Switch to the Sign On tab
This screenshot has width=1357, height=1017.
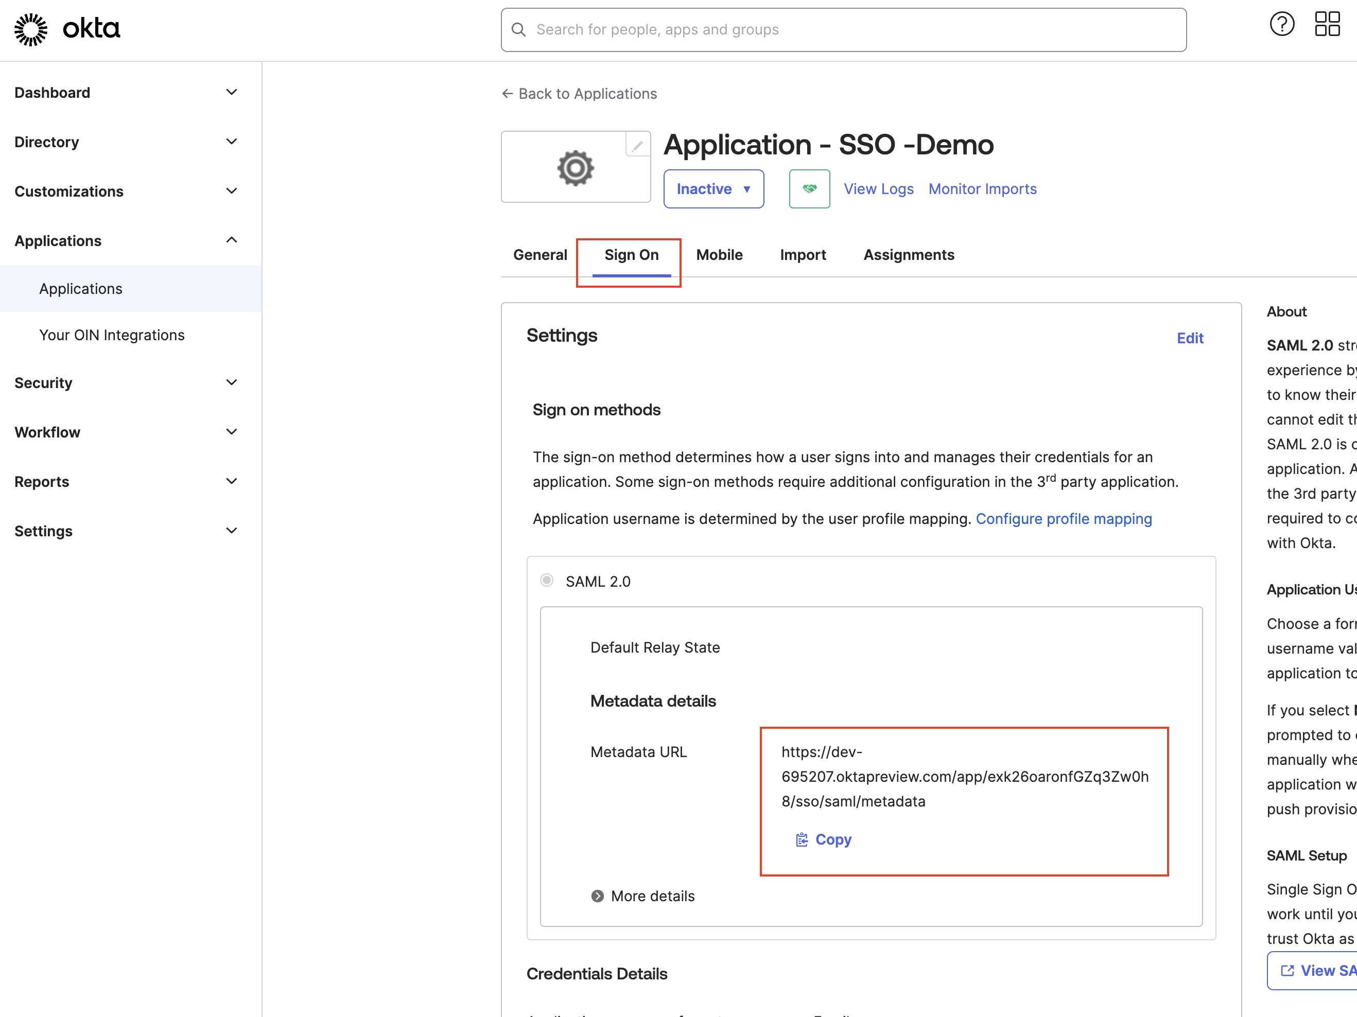[x=631, y=255]
